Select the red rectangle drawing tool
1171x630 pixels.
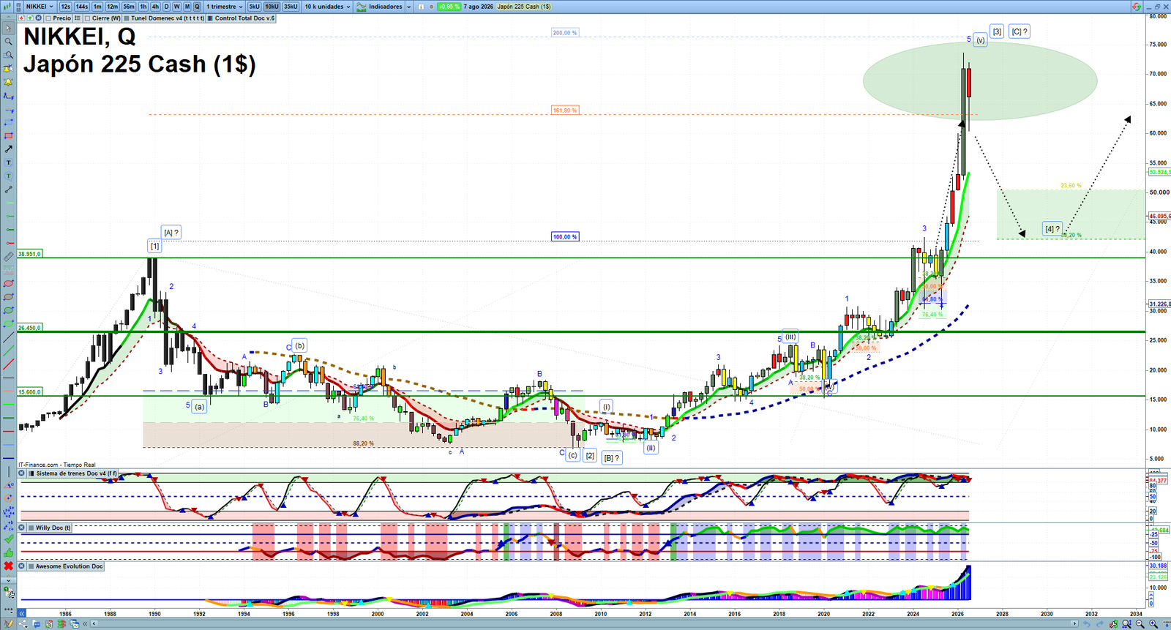8,135
